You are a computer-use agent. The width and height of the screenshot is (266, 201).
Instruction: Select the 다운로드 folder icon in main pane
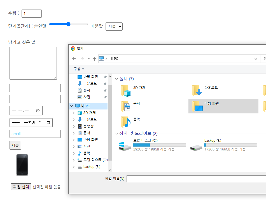point(197,90)
